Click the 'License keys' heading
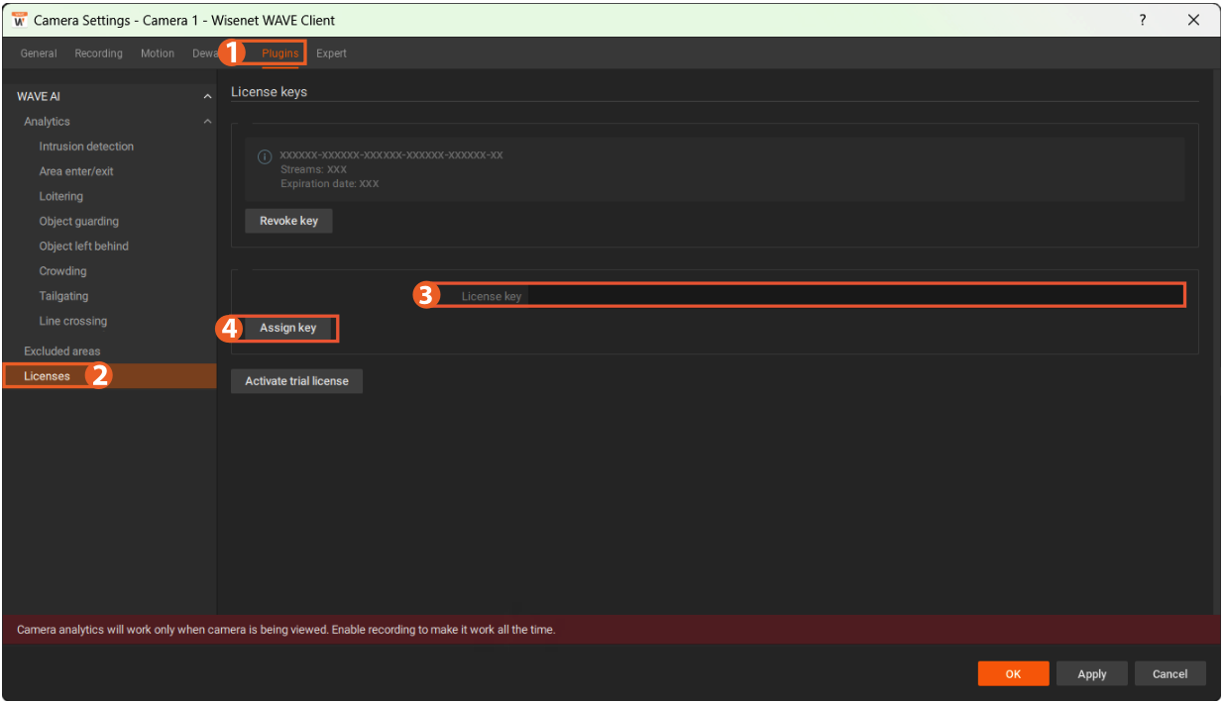The image size is (1223, 702). [269, 92]
